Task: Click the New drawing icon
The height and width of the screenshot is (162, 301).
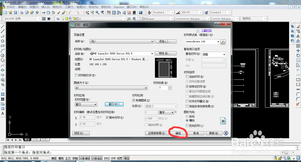Action: click(x=5, y=13)
